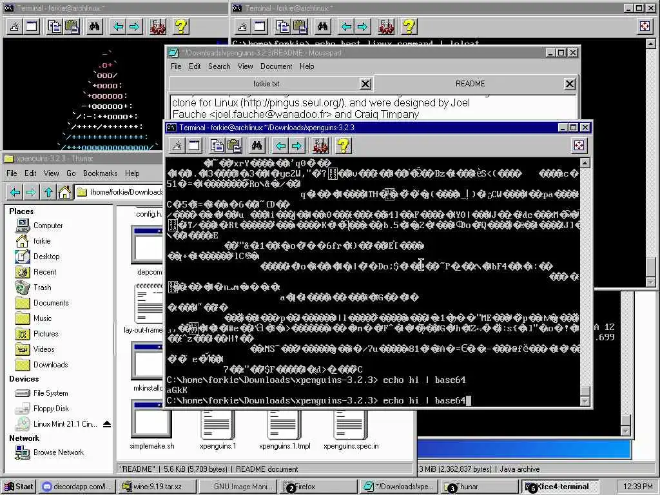Image resolution: width=660 pixels, height=495 pixels.
Task: Close the README tab in Mousepad
Action: [570, 84]
